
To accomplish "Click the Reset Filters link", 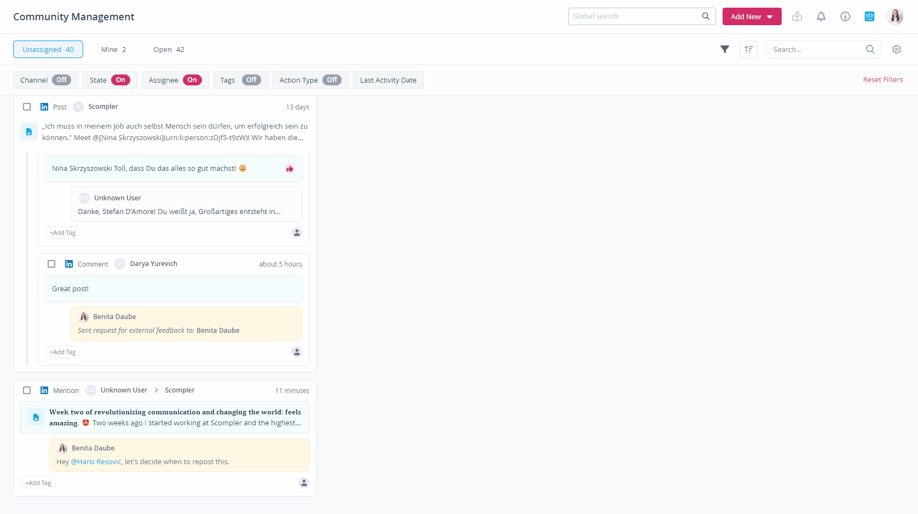I will (x=882, y=80).
